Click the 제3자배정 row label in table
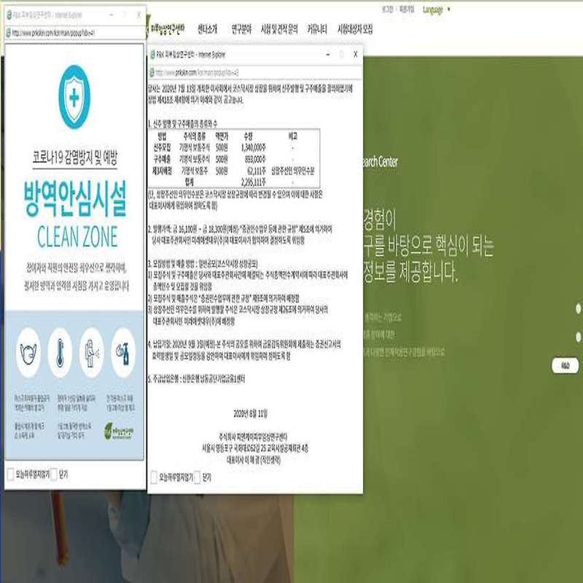This screenshot has width=583, height=583. pyautogui.click(x=162, y=171)
